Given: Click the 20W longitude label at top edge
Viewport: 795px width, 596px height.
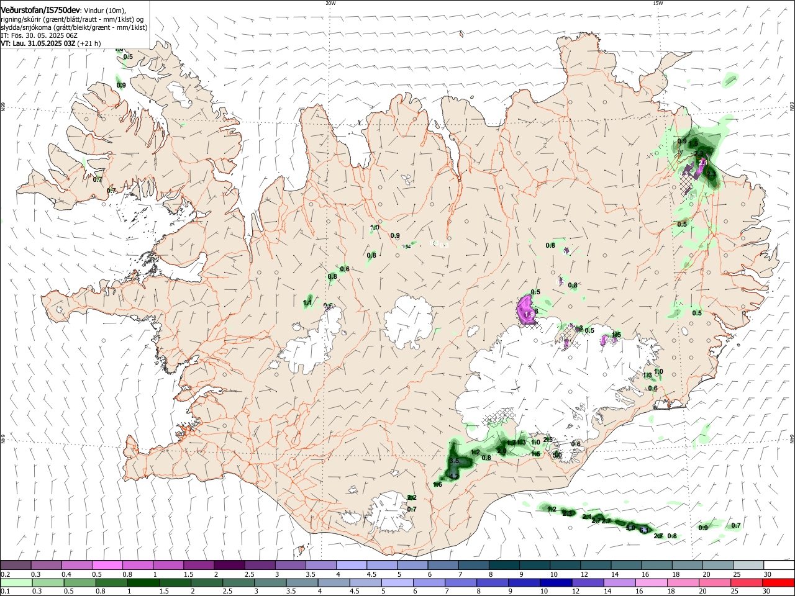Looking at the screenshot, I should pos(330,3).
